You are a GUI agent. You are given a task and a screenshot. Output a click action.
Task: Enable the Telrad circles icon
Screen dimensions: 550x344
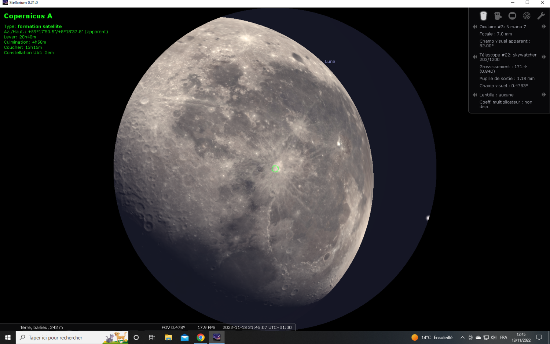(527, 16)
